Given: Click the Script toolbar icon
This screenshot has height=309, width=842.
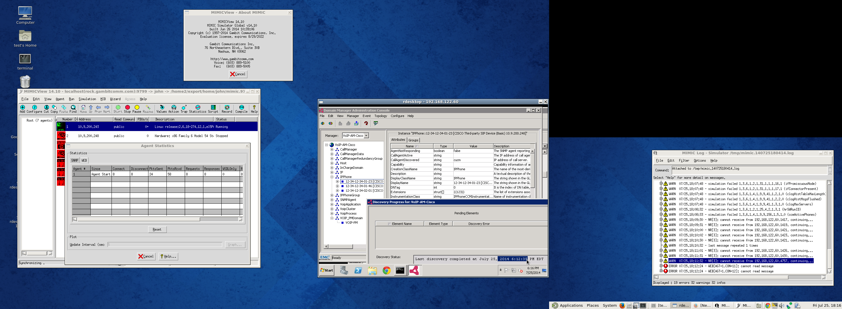Looking at the screenshot, I should tap(213, 109).
